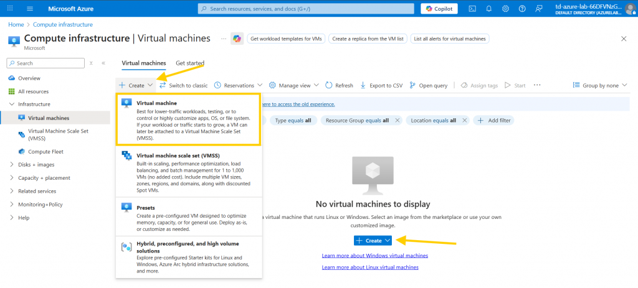Viewport: 638px width, 288px height.
Task: Focus the sidebar Search field
Action: coord(45,63)
